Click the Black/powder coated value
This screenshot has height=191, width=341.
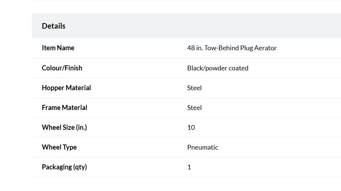(x=218, y=68)
